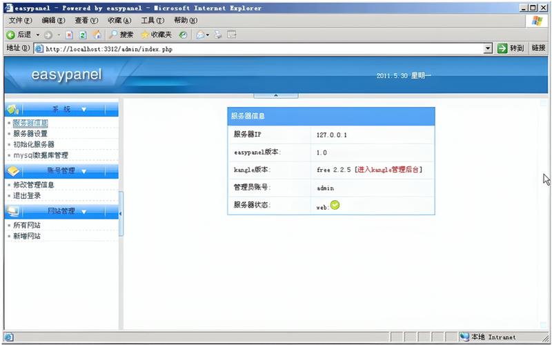Open 修改管理信息 in the sidebar
Viewport: 552px width, 345px height.
tap(34, 185)
